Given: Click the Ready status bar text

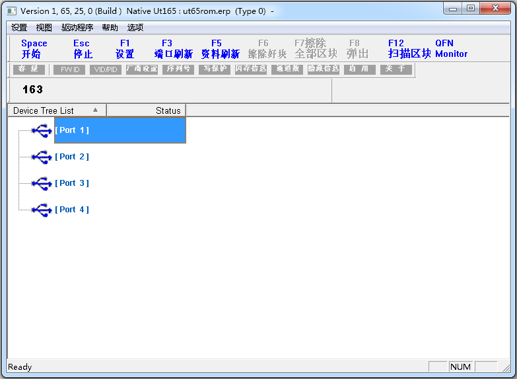Looking at the screenshot, I should coord(20,367).
